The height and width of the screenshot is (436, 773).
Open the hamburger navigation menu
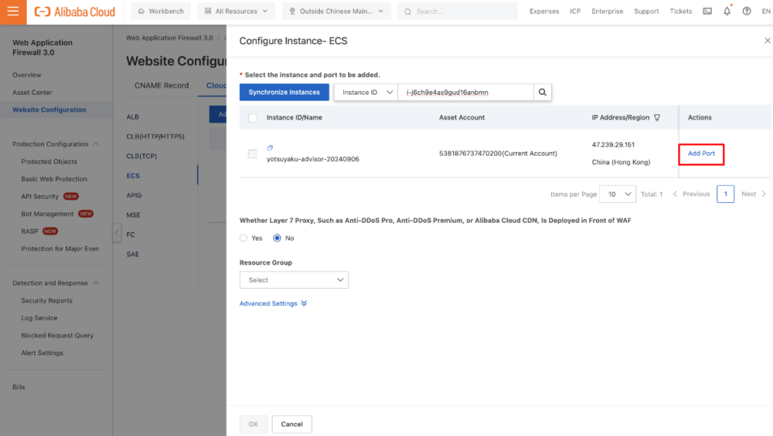[13, 12]
